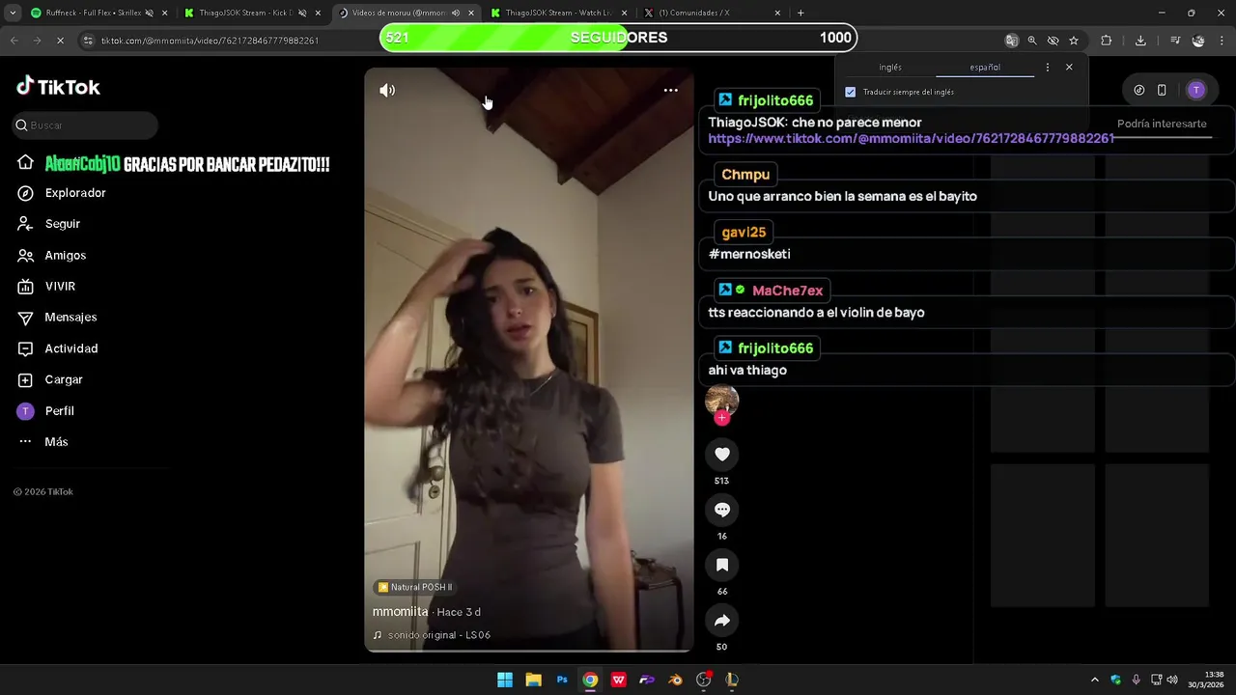Expand the Más menu in sidebar
Viewport: 1236px width, 695px height.
42,442
